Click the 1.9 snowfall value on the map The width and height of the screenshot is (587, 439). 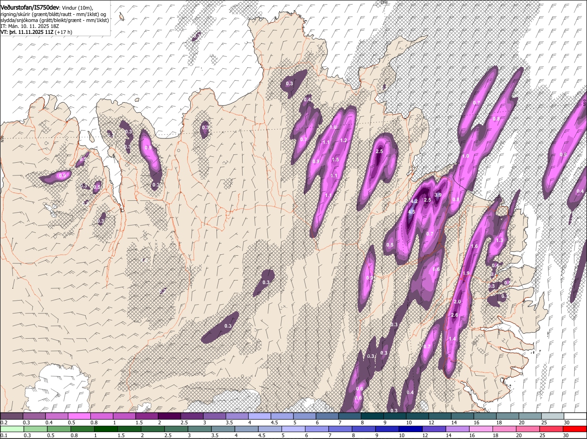466,273
